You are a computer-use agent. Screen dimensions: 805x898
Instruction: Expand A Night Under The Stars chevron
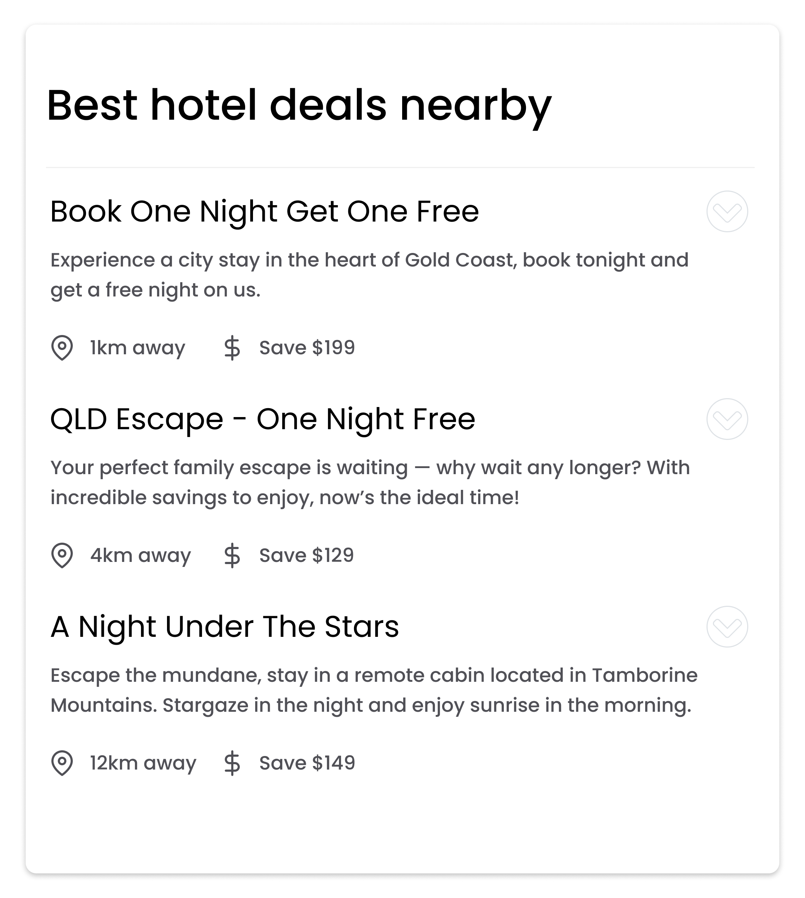click(727, 626)
